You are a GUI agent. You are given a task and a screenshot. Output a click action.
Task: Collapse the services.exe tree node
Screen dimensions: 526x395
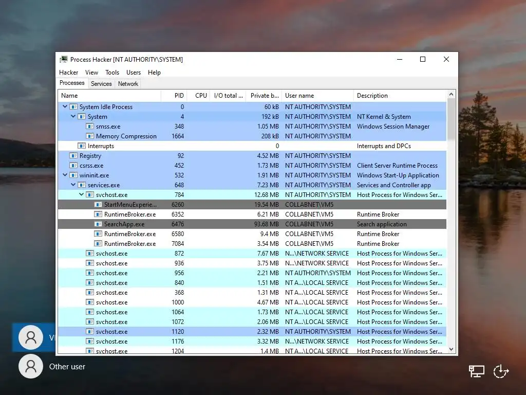(x=73, y=185)
